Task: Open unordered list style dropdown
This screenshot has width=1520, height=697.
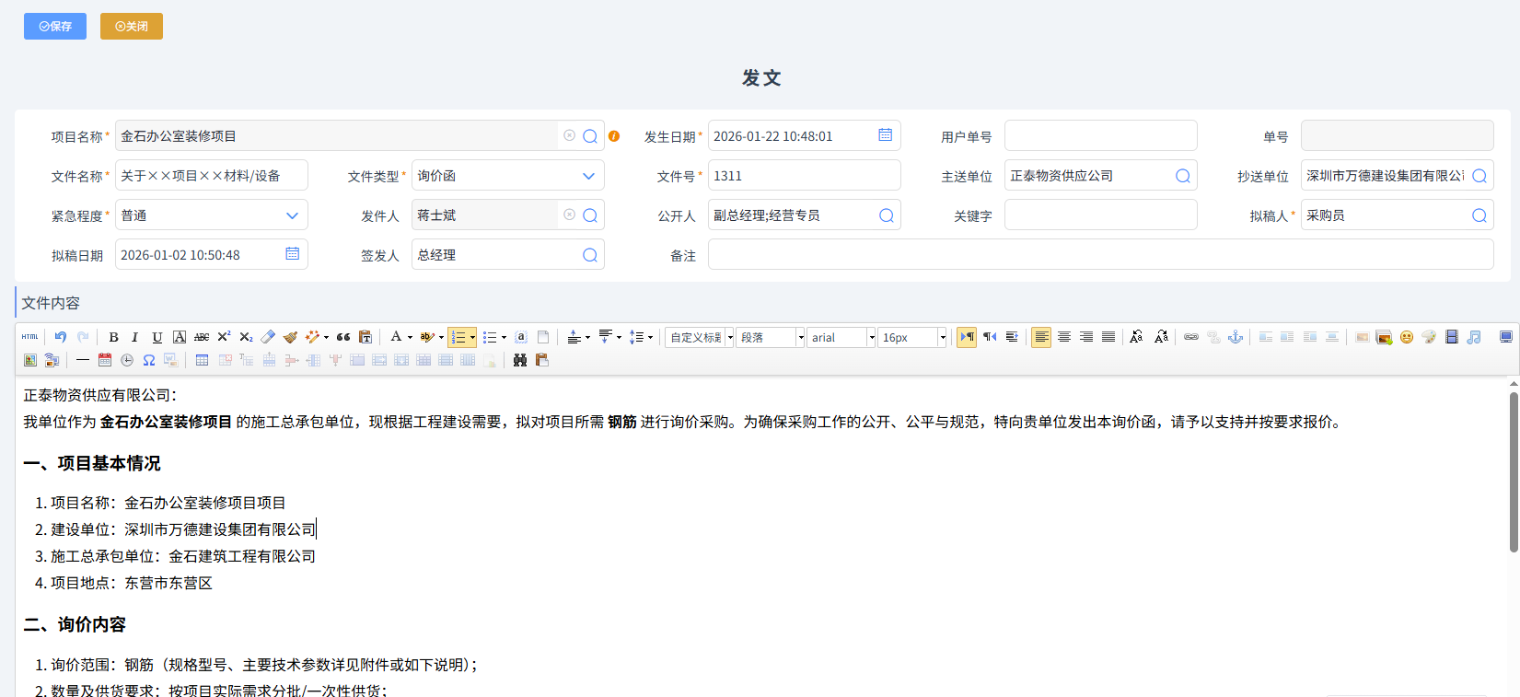Action: pos(504,337)
